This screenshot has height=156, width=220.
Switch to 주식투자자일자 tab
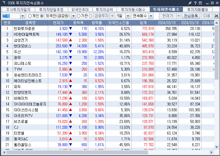point(18,10)
